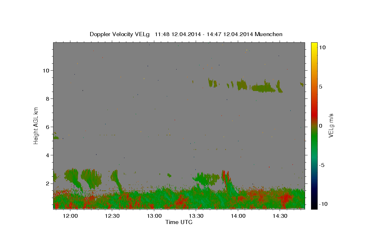The width and height of the screenshot is (377, 251).
Task: Click the 'Height AGL km' axis label
Action: click(36, 125)
